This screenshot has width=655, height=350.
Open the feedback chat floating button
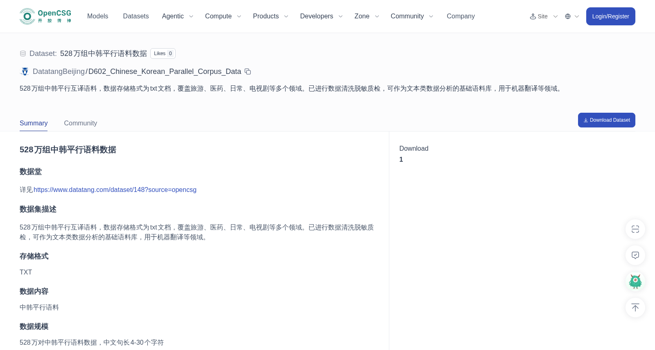tap(635, 255)
